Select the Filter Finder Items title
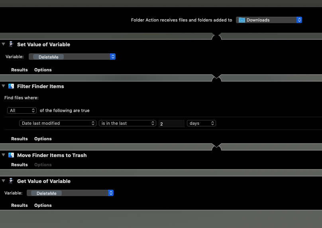 click(41, 86)
